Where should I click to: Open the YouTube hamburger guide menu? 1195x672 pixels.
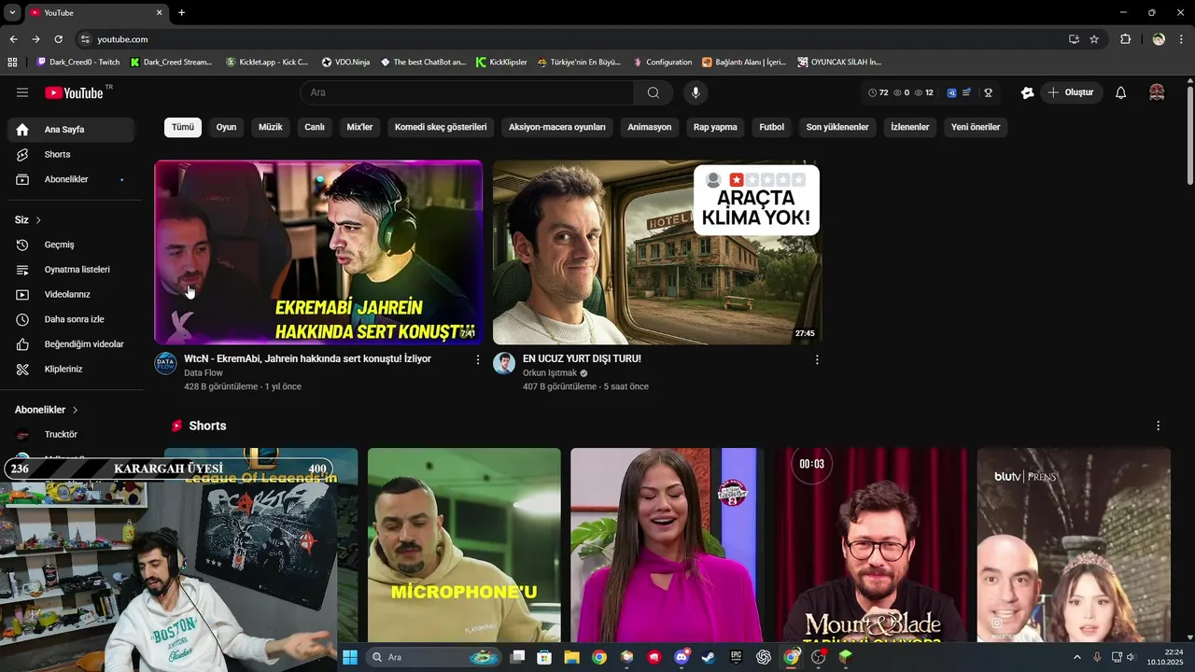[x=22, y=92]
